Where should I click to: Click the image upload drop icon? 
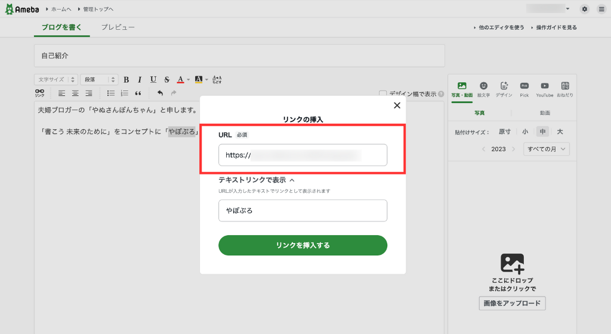(513, 264)
